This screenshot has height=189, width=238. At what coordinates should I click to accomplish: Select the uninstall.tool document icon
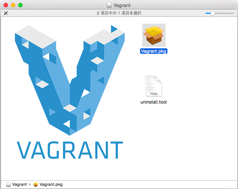click(x=154, y=86)
